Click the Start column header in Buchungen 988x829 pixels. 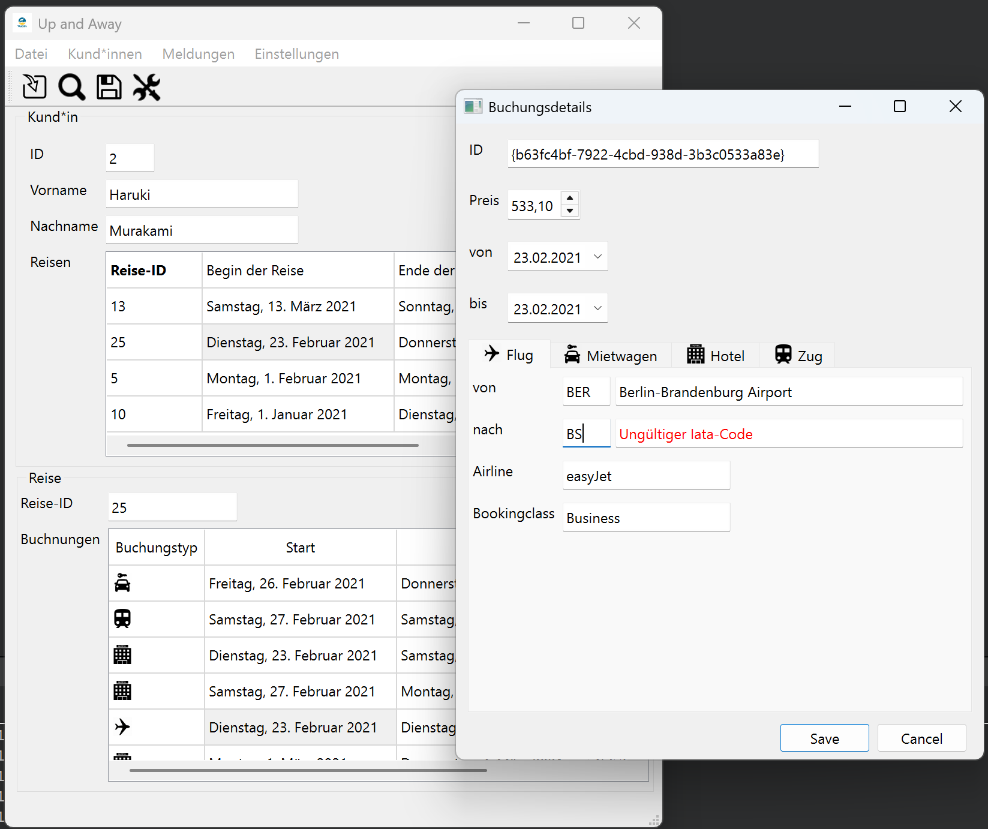click(300, 547)
